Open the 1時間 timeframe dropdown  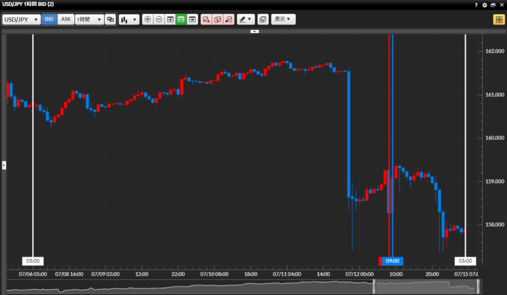point(89,20)
